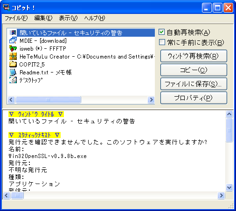Open the 表示(V) menu
The height and width of the screenshot is (211, 236).
(68, 18)
